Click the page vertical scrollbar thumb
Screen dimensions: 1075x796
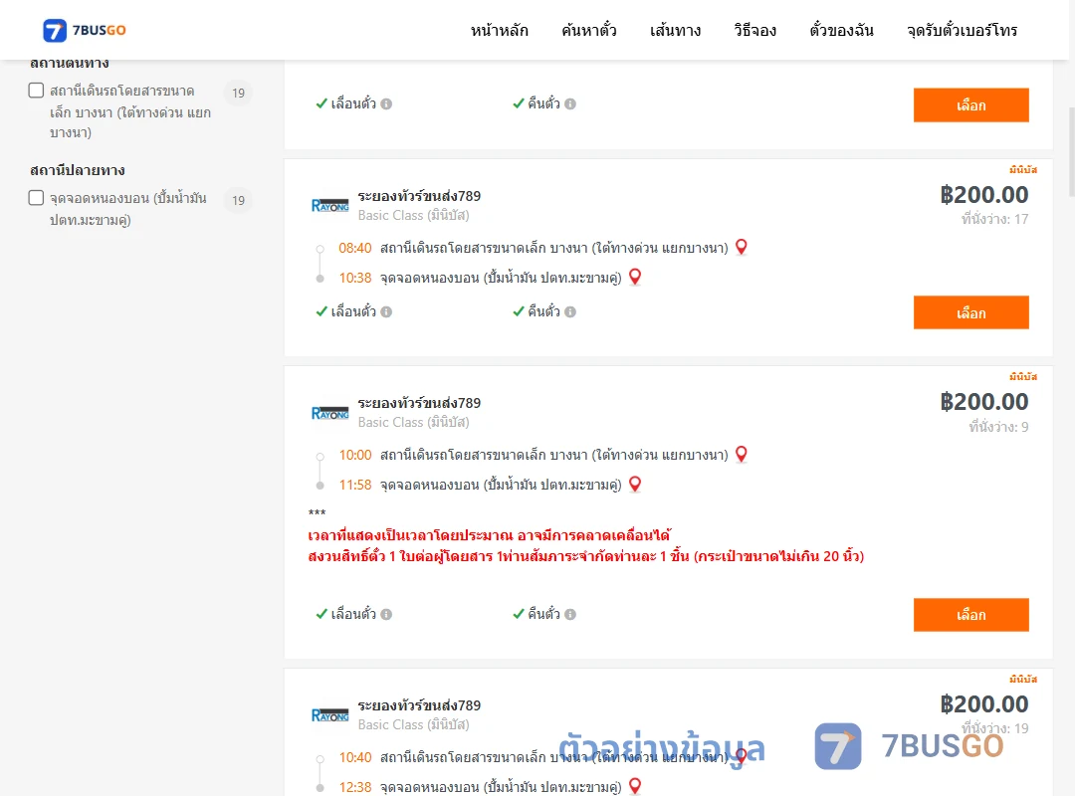[1071, 152]
